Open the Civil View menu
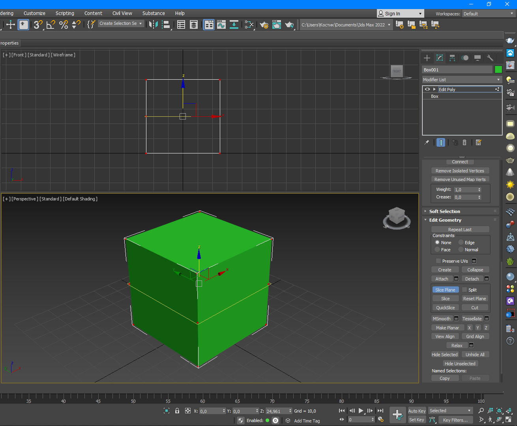517x426 pixels. click(122, 13)
